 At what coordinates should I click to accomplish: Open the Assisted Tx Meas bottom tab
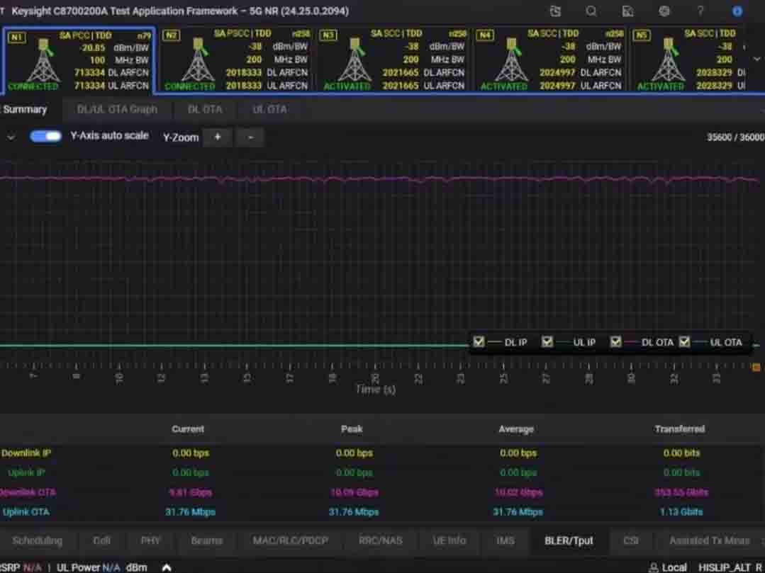click(x=710, y=541)
